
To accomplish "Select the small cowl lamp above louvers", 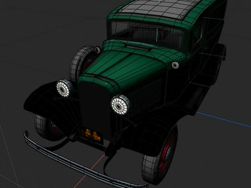I will tap(175, 65).
